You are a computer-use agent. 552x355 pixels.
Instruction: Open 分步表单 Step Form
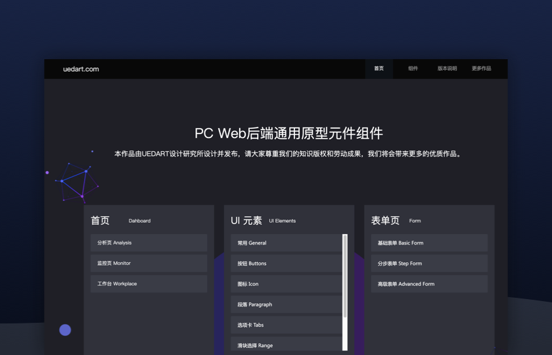pyautogui.click(x=428, y=264)
